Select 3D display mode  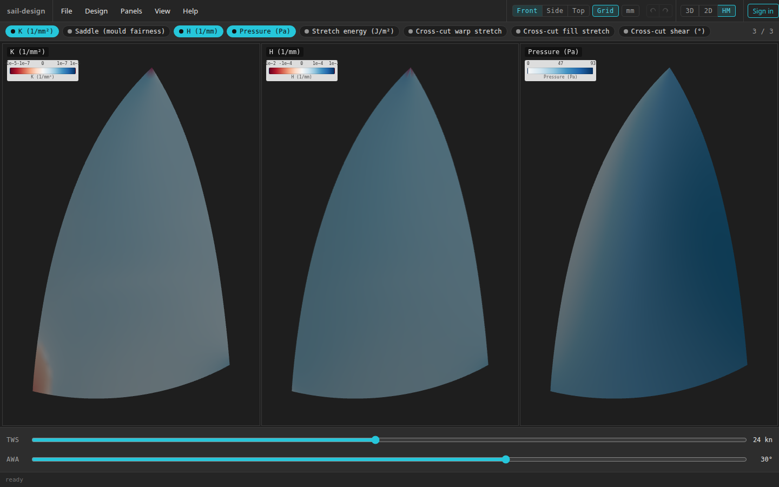pos(690,11)
